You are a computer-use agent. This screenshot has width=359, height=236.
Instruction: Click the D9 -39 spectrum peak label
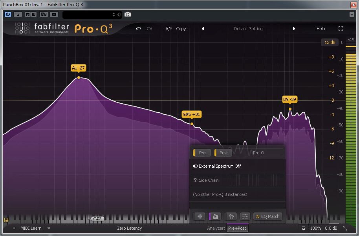tap(289, 99)
